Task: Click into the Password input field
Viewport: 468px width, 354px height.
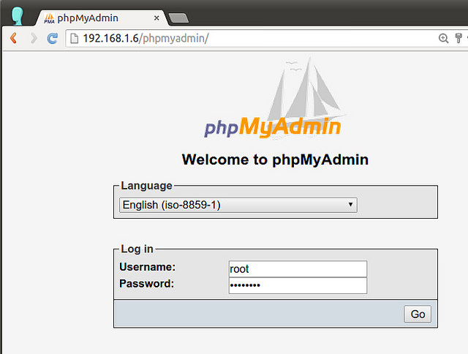Action: (x=298, y=285)
